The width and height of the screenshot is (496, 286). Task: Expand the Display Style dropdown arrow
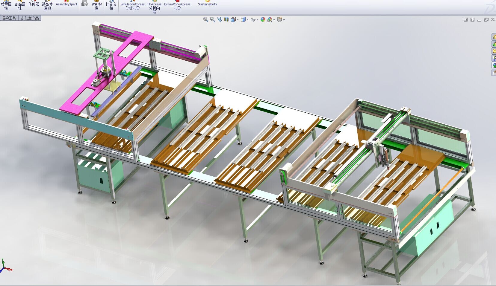tap(247, 20)
